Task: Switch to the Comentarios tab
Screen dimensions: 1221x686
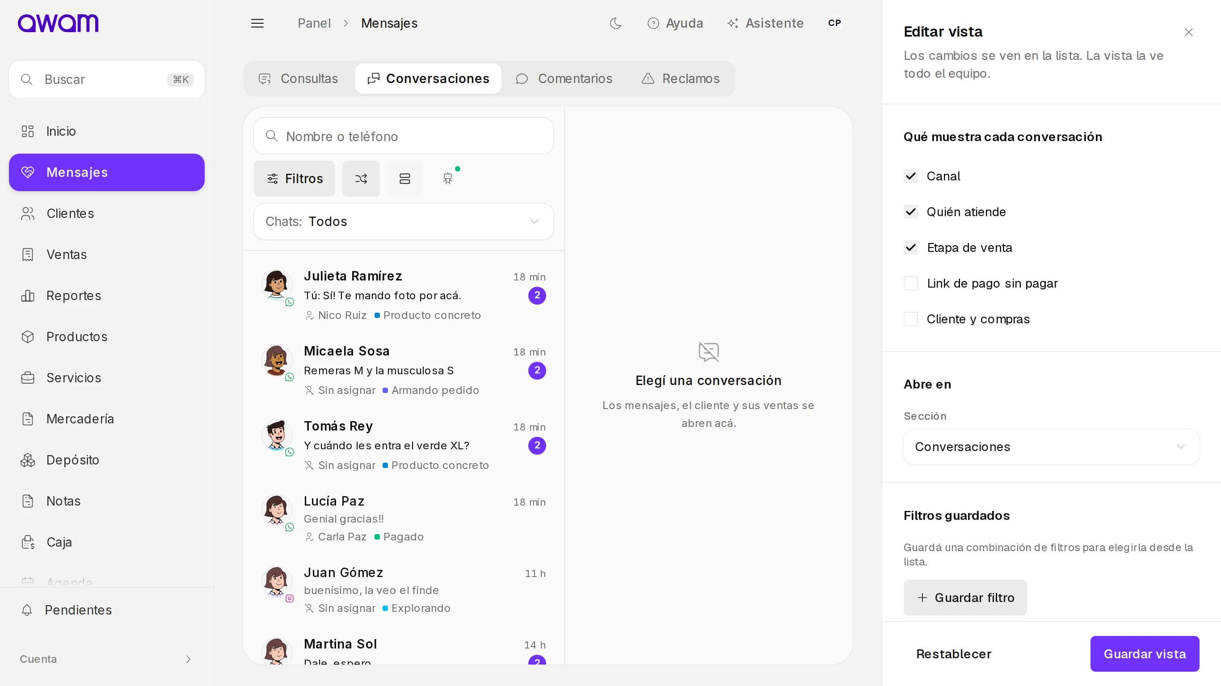Action: tap(564, 79)
